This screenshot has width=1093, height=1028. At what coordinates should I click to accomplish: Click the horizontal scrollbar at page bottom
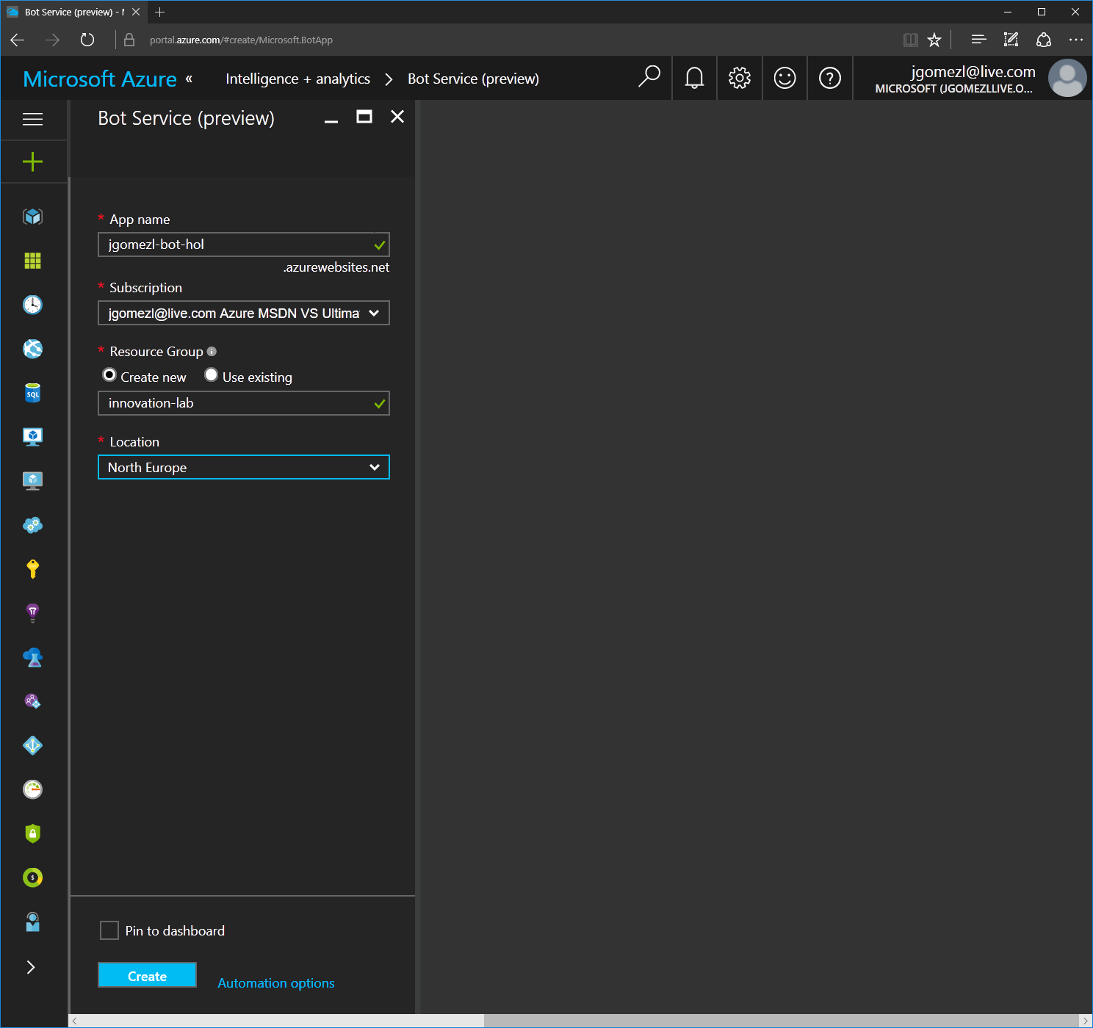(278, 1021)
